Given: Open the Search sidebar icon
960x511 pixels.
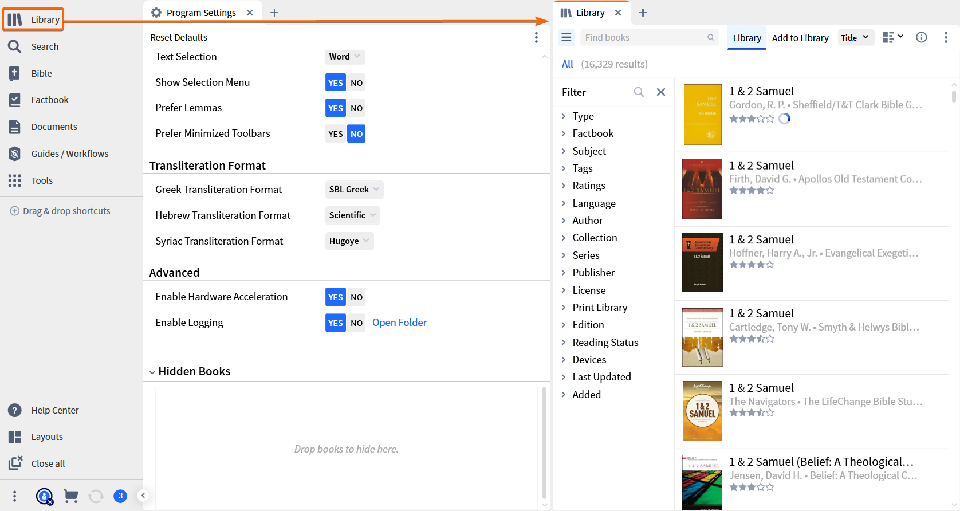Looking at the screenshot, I should point(14,46).
